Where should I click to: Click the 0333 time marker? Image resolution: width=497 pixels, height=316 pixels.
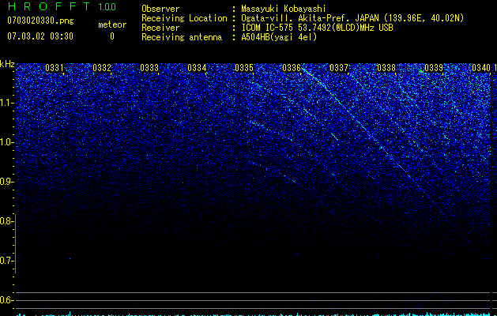149,68
